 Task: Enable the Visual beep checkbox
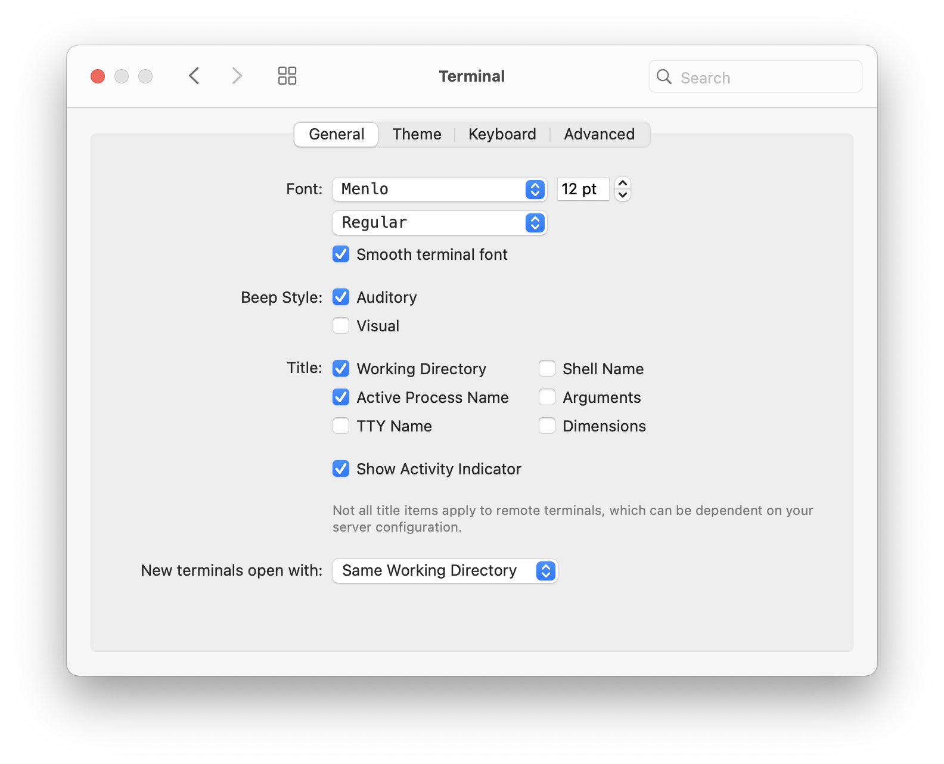click(341, 325)
